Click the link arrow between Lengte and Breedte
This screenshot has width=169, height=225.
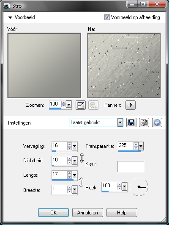pyautogui.click(x=81, y=182)
